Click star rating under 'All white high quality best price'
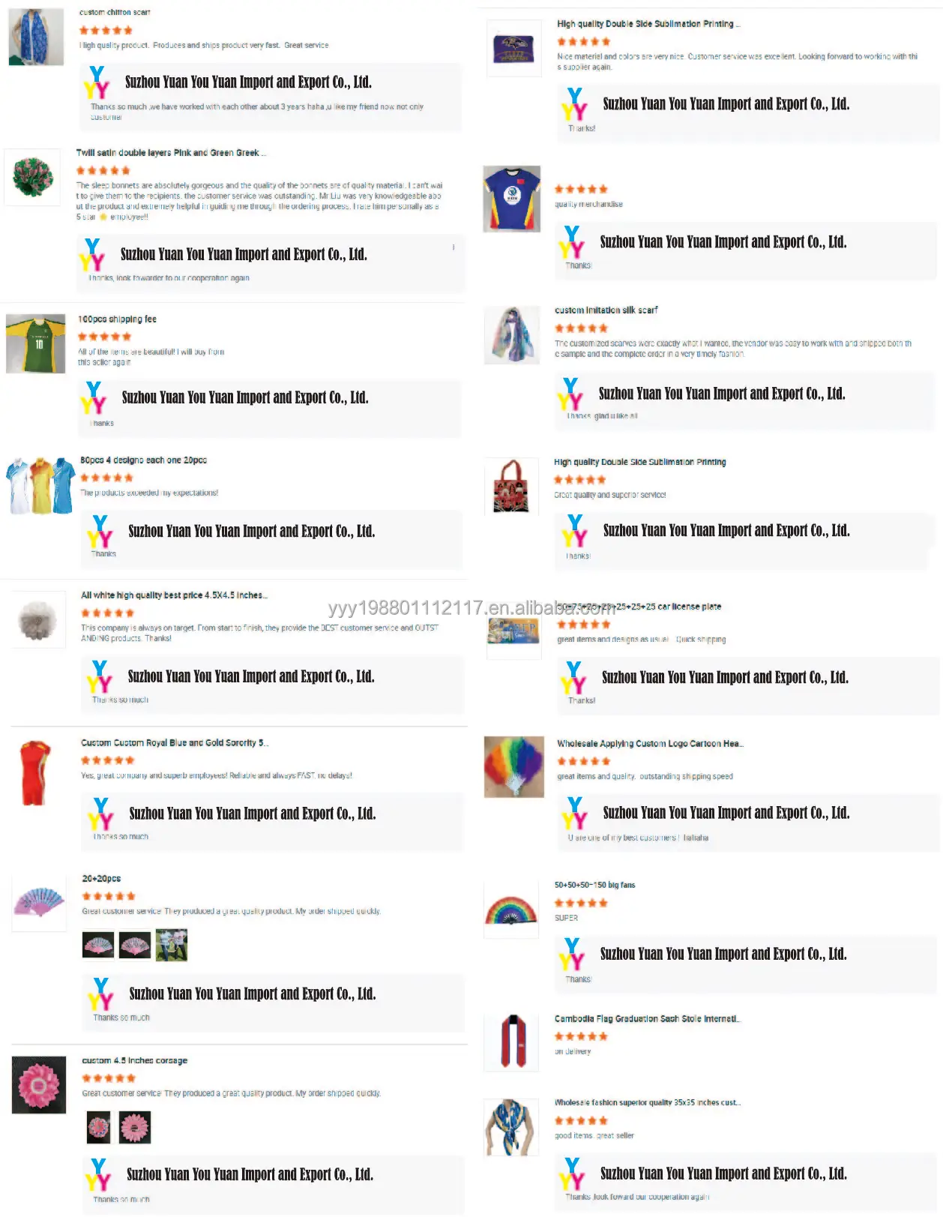 tap(107, 613)
